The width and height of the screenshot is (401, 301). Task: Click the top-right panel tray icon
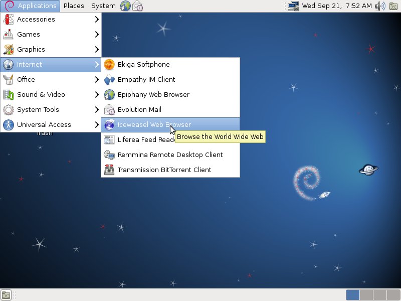pyautogui.click(x=393, y=6)
